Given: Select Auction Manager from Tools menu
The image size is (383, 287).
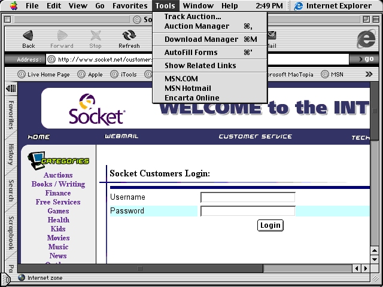Looking at the screenshot, I should [210, 26].
